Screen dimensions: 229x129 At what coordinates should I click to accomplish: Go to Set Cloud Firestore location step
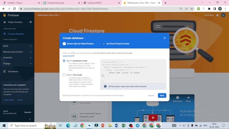pos(116,44)
